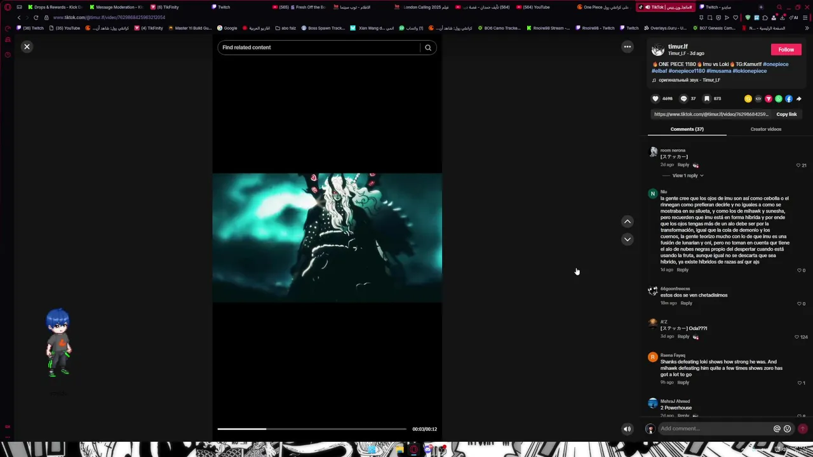Go to the next video arrow

[x=628, y=239]
